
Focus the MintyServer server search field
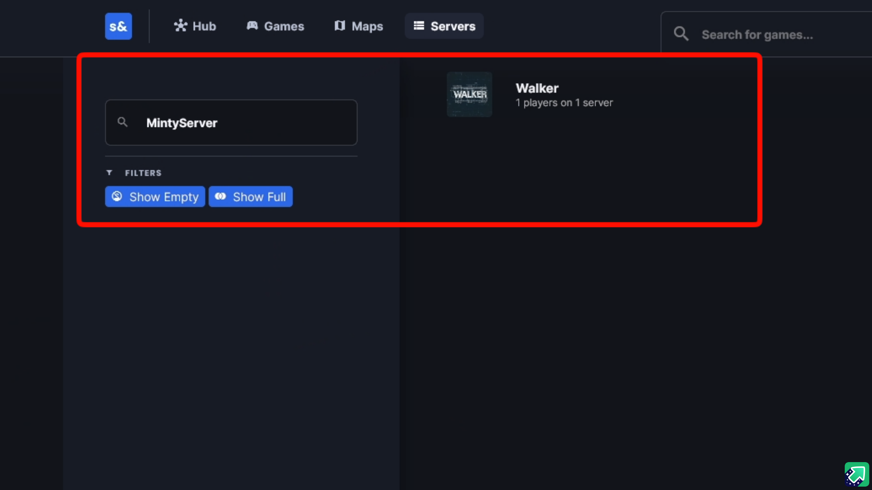point(231,122)
